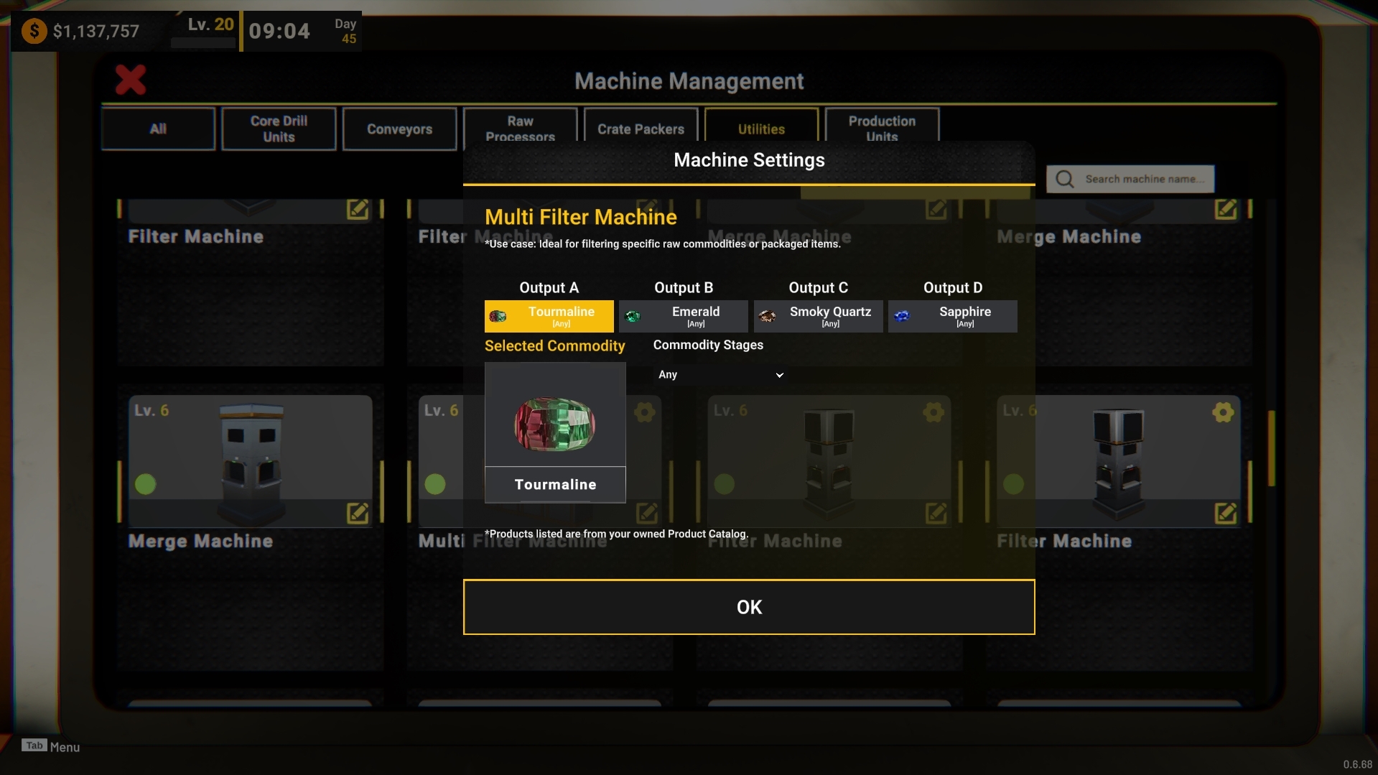Viewport: 1378px width, 775px height.
Task: Click the bottom-right Filter Machine thumbnail
Action: pyautogui.click(x=1118, y=461)
